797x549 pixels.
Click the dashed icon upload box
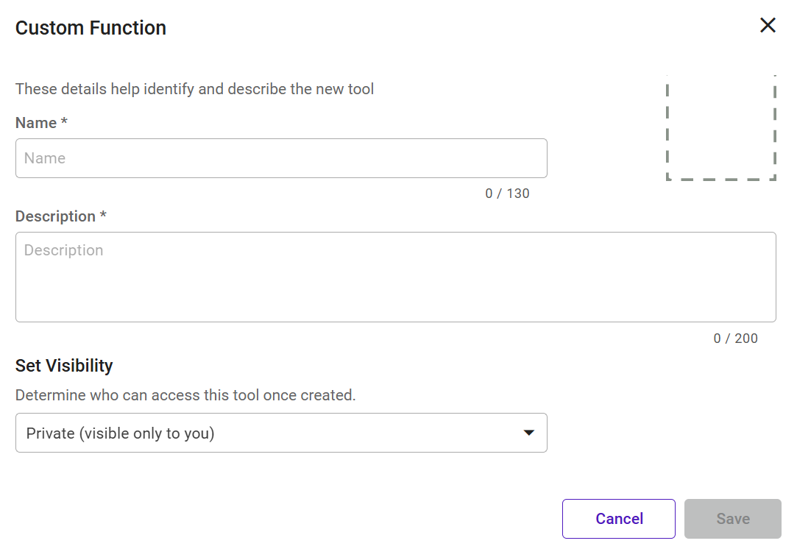pyautogui.click(x=721, y=127)
